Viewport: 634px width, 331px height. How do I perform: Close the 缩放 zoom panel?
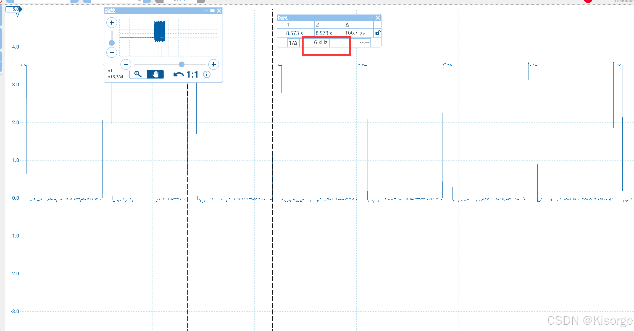click(x=219, y=11)
